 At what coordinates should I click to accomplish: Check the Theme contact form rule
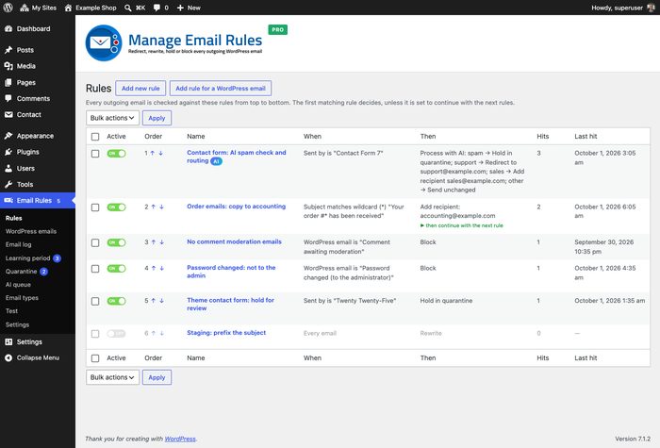95,302
